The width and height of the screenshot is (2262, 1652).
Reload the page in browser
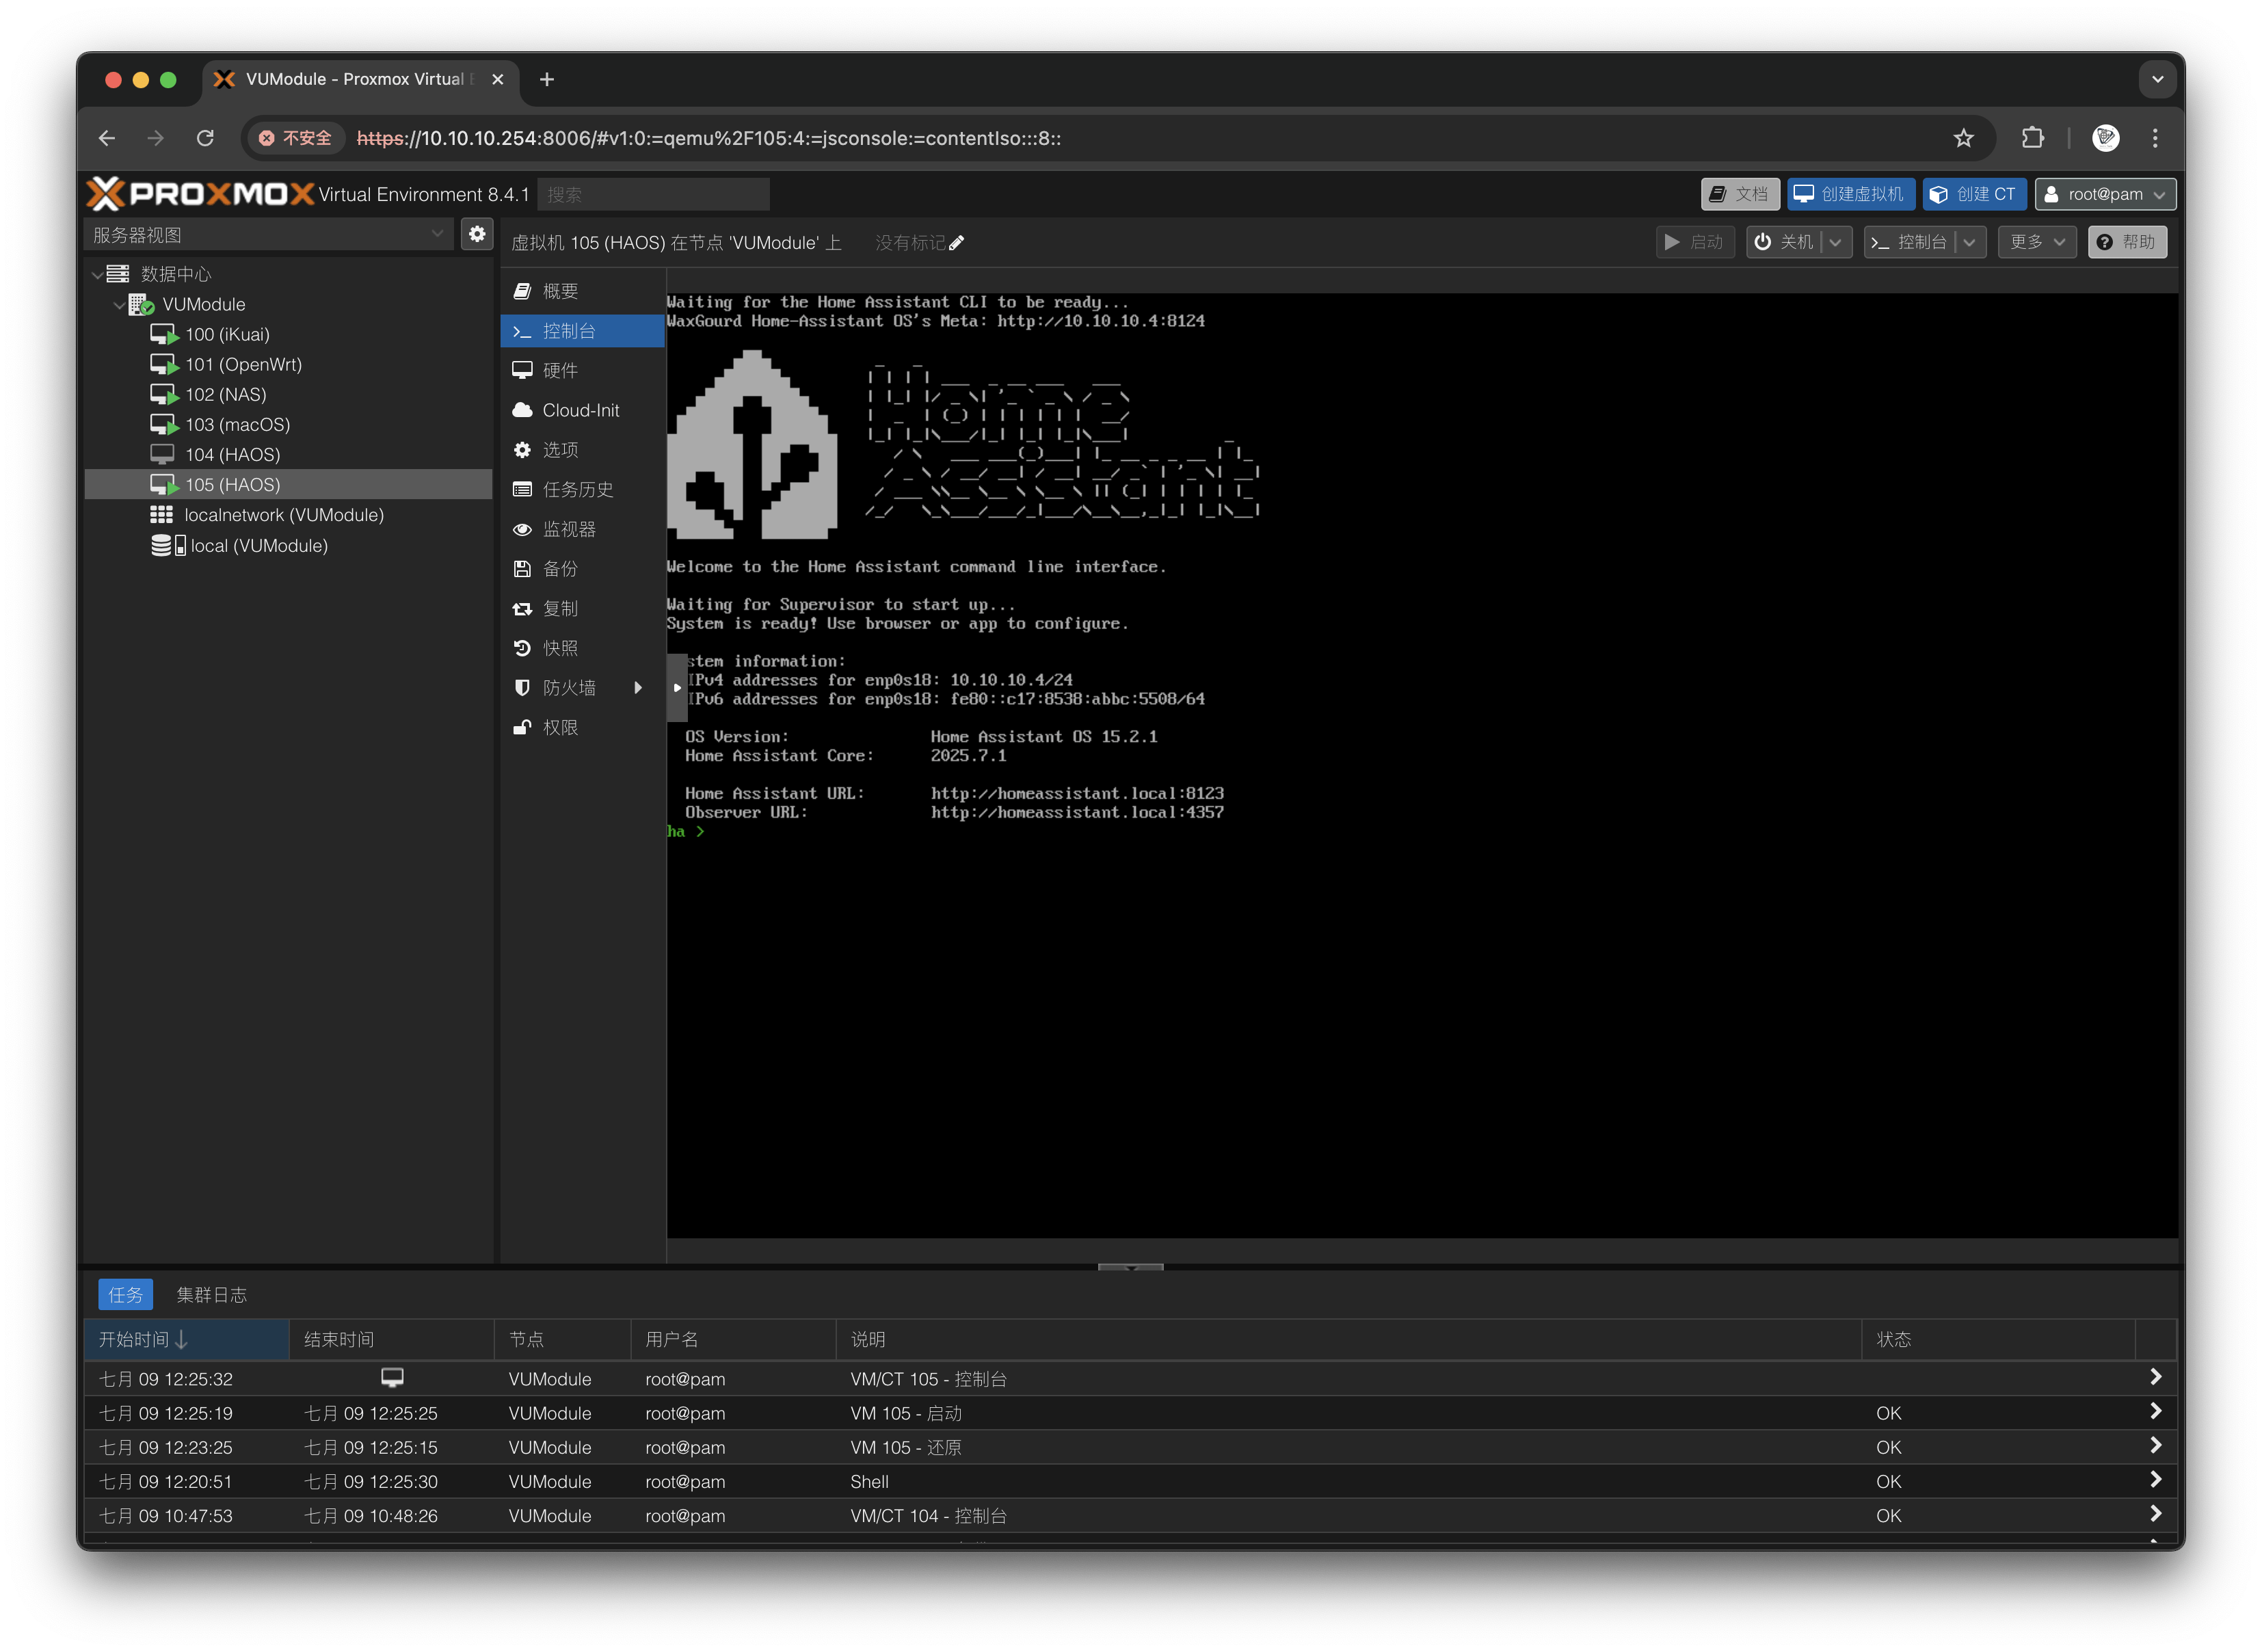[205, 138]
